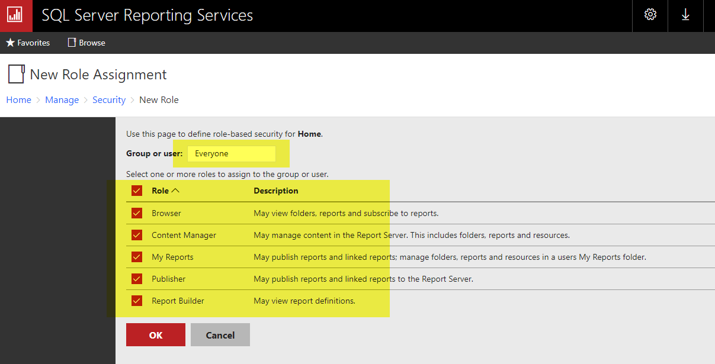Image resolution: width=715 pixels, height=364 pixels.
Task: Navigate to the Security breadcrumb link
Action: pos(109,100)
